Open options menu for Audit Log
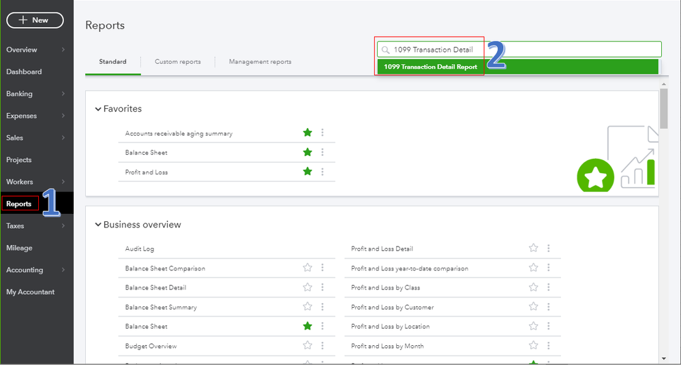This screenshot has height=365, width=681. point(322,249)
